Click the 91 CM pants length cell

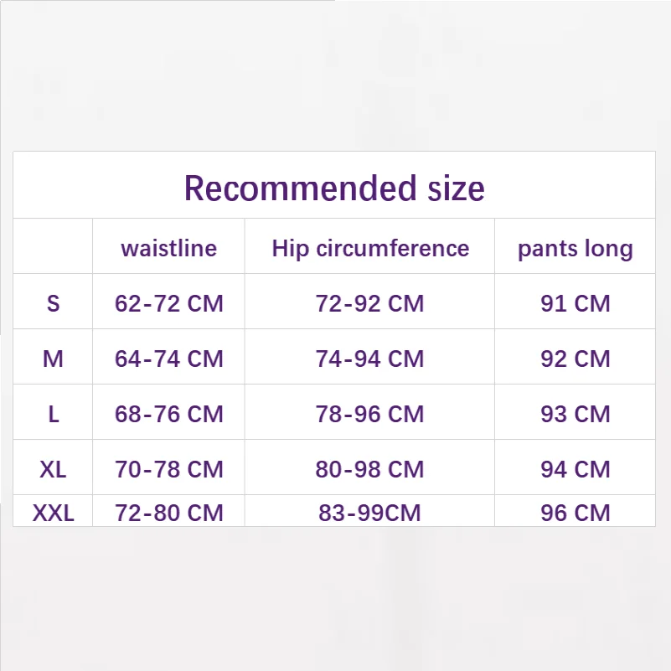pyautogui.click(x=576, y=303)
